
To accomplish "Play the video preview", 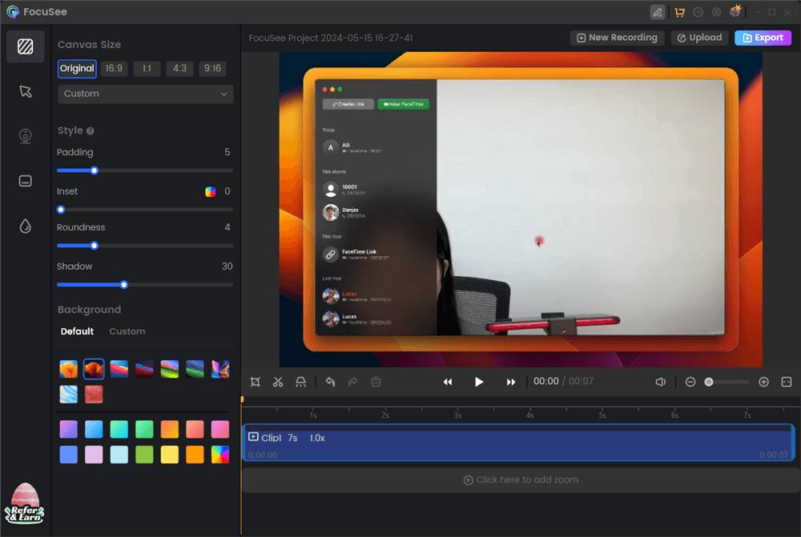I will click(x=479, y=382).
